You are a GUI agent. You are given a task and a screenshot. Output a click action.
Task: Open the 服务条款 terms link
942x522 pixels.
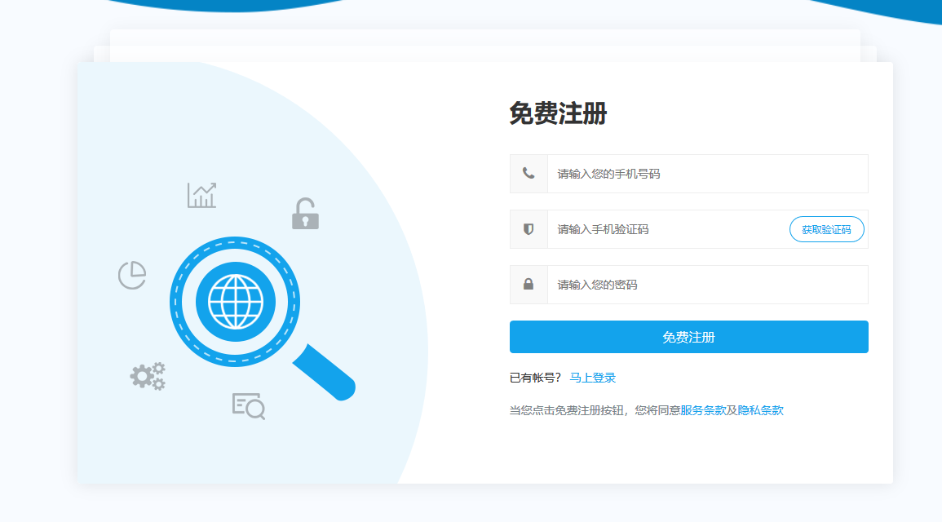coord(702,410)
